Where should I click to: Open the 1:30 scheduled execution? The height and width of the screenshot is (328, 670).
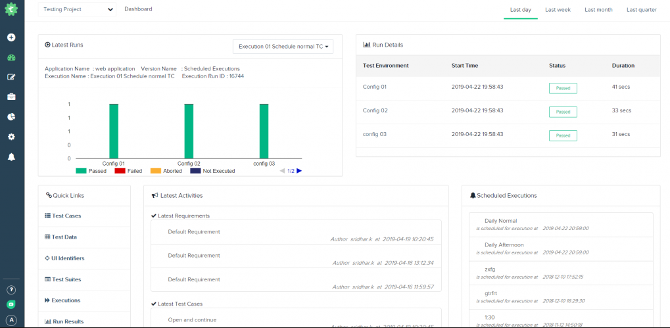(x=561, y=319)
